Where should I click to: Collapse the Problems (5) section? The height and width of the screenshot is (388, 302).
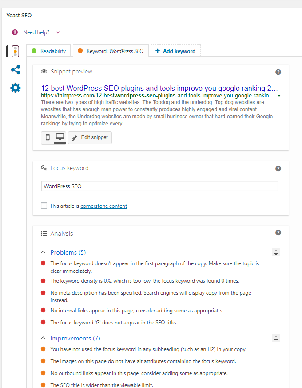(43, 252)
